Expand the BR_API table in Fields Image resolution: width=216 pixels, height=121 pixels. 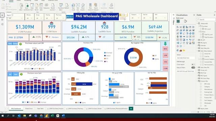point(197,40)
